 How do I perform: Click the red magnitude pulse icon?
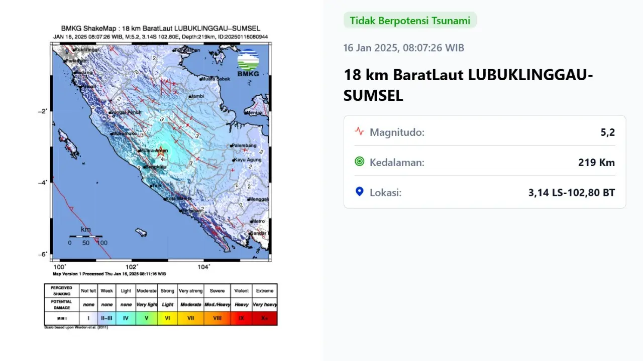[x=359, y=131]
